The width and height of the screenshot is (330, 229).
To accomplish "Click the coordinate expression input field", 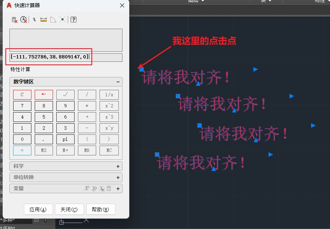I will click(66, 57).
